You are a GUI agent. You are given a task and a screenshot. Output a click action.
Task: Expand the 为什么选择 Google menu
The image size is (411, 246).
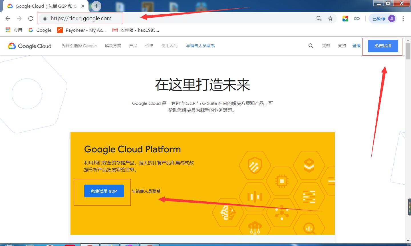point(79,46)
